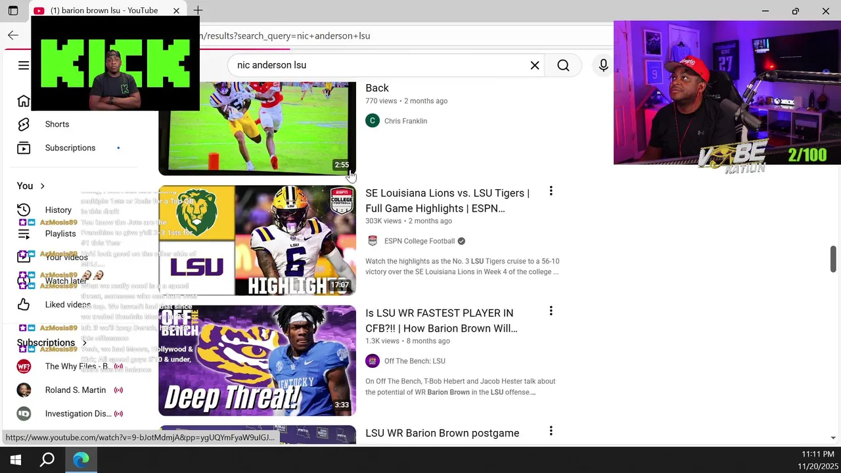The height and width of the screenshot is (473, 841).
Task: Click the Subscriptions sidebar icon
Action: click(24, 148)
